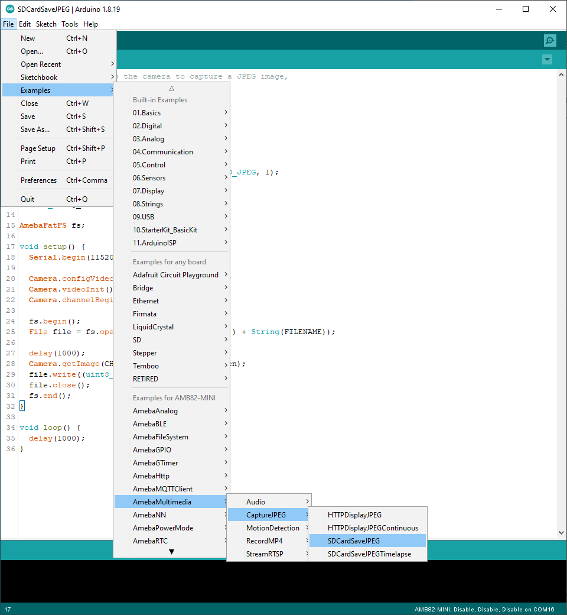Open the Firmata examples submenu
567x615 pixels.
[x=172, y=313]
